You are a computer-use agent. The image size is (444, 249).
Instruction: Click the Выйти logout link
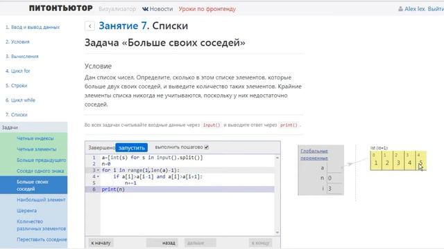click(436, 9)
